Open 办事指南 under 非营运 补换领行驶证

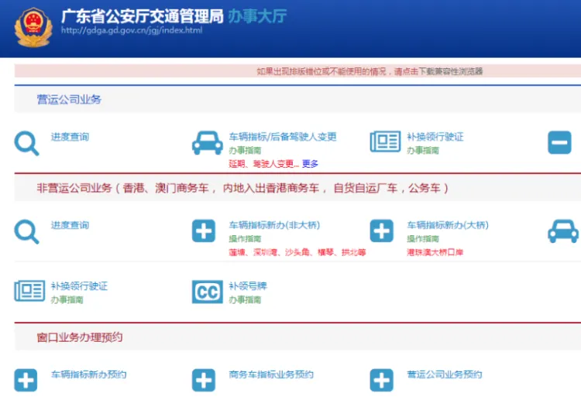point(67,299)
